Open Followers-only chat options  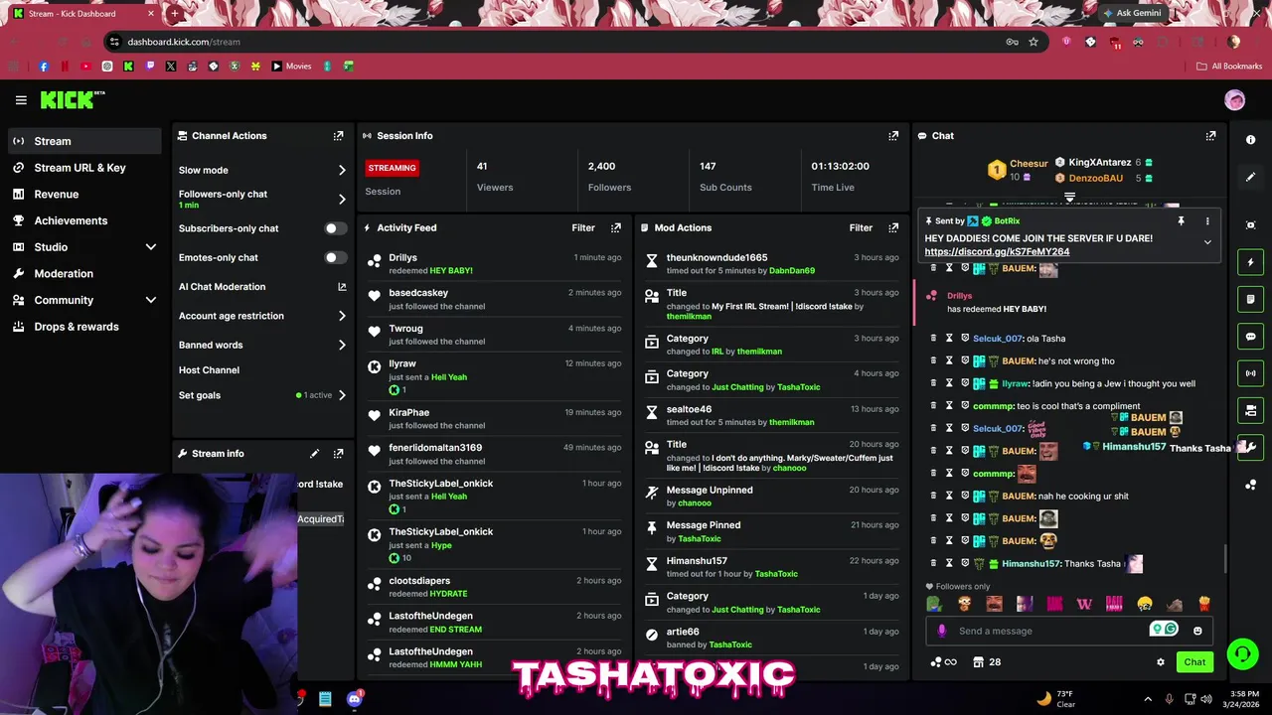tap(262, 199)
